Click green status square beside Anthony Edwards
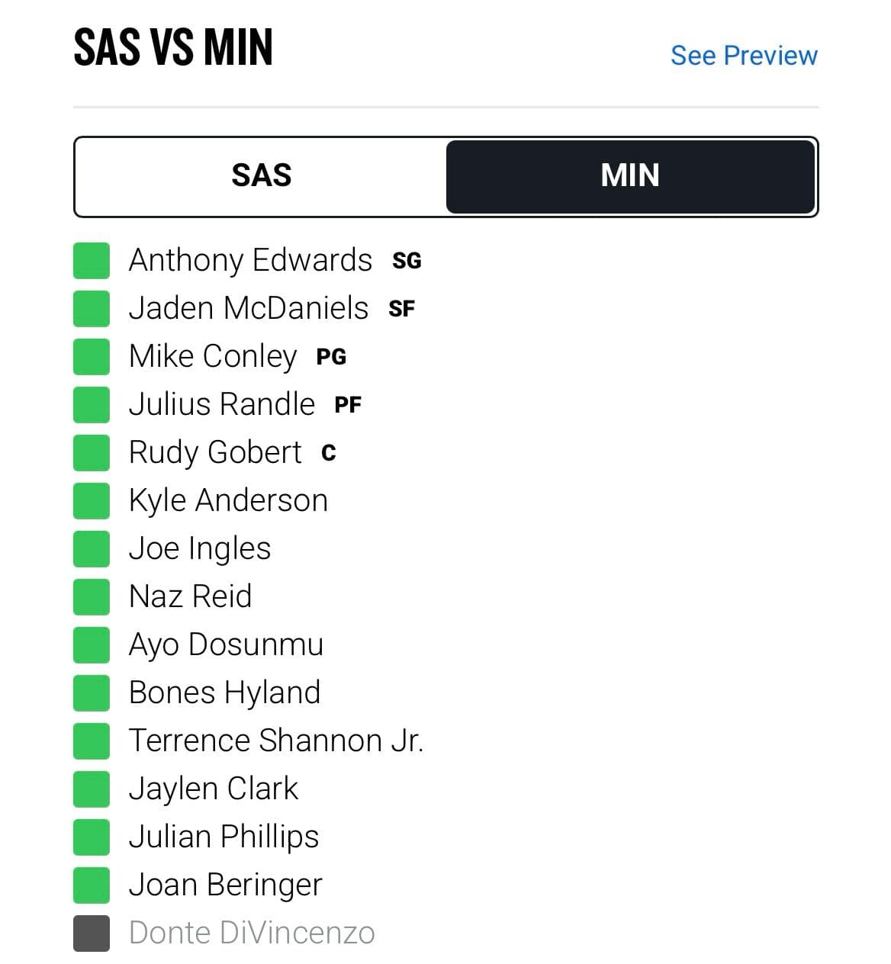This screenshot has width=891, height=964. pos(92,260)
